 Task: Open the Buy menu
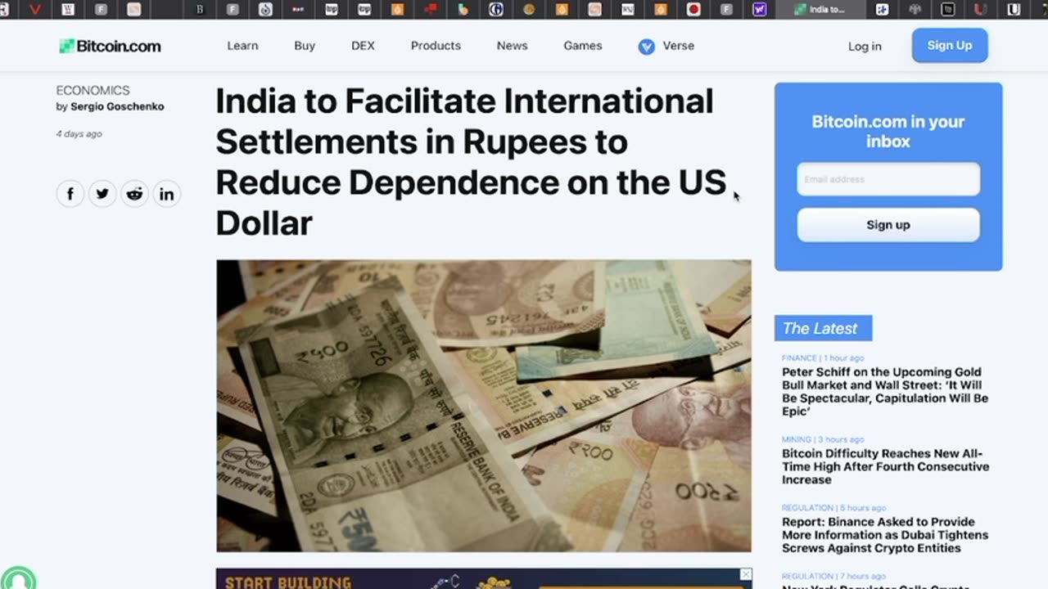pyautogui.click(x=305, y=46)
